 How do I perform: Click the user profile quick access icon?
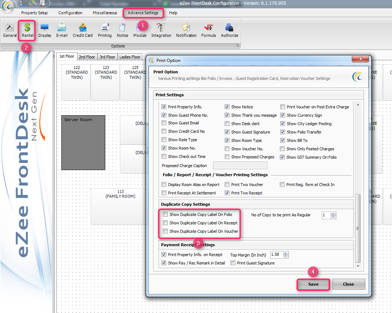pos(22,3)
